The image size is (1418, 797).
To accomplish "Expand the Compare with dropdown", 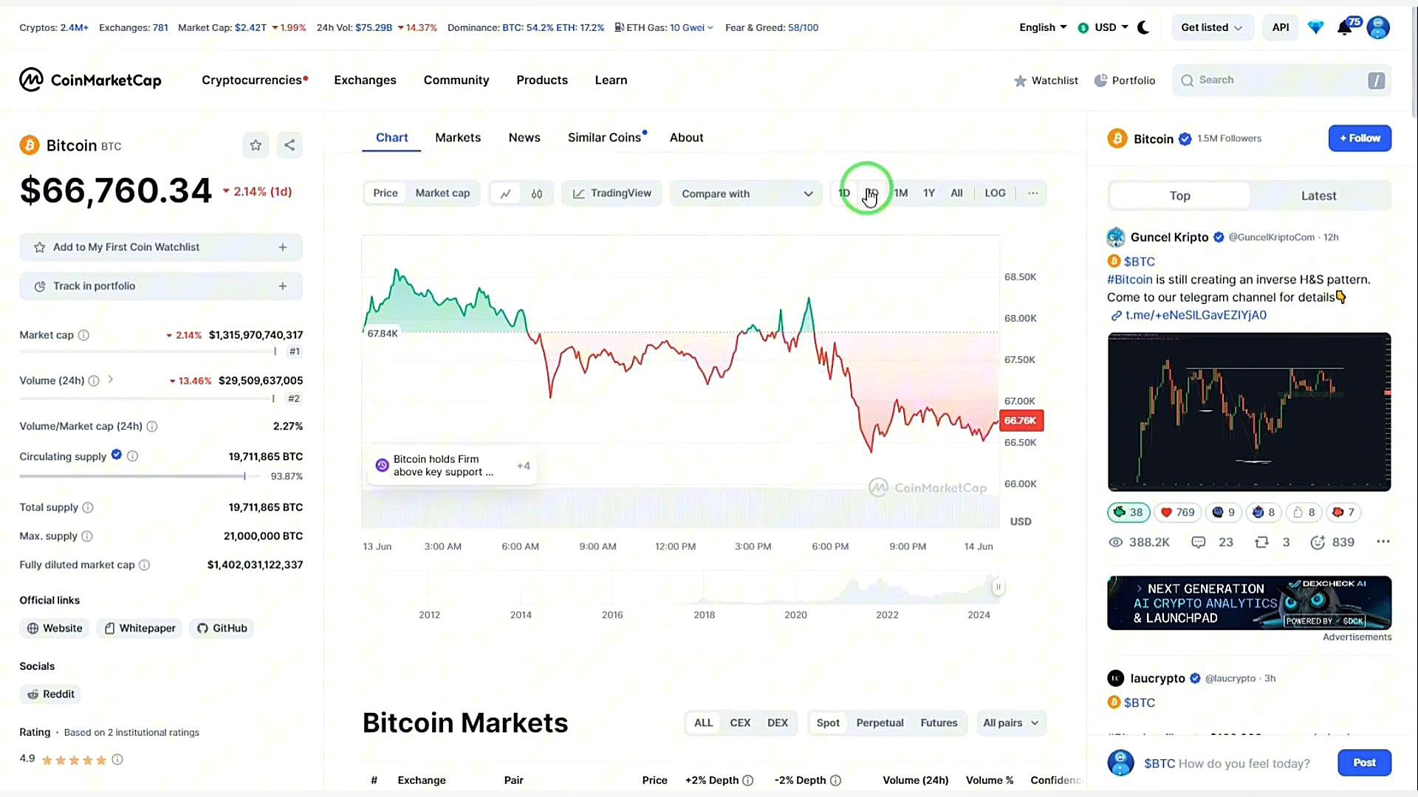I will 746,194.
